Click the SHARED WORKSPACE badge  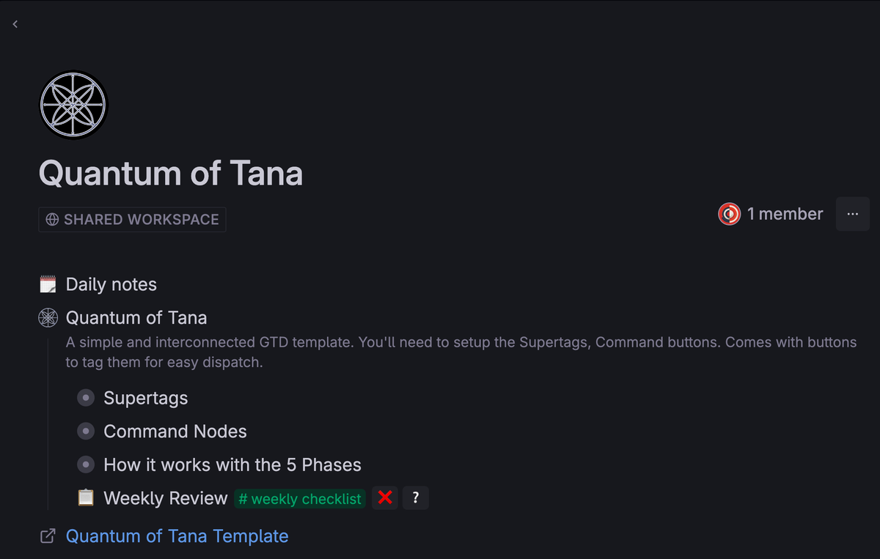132,220
